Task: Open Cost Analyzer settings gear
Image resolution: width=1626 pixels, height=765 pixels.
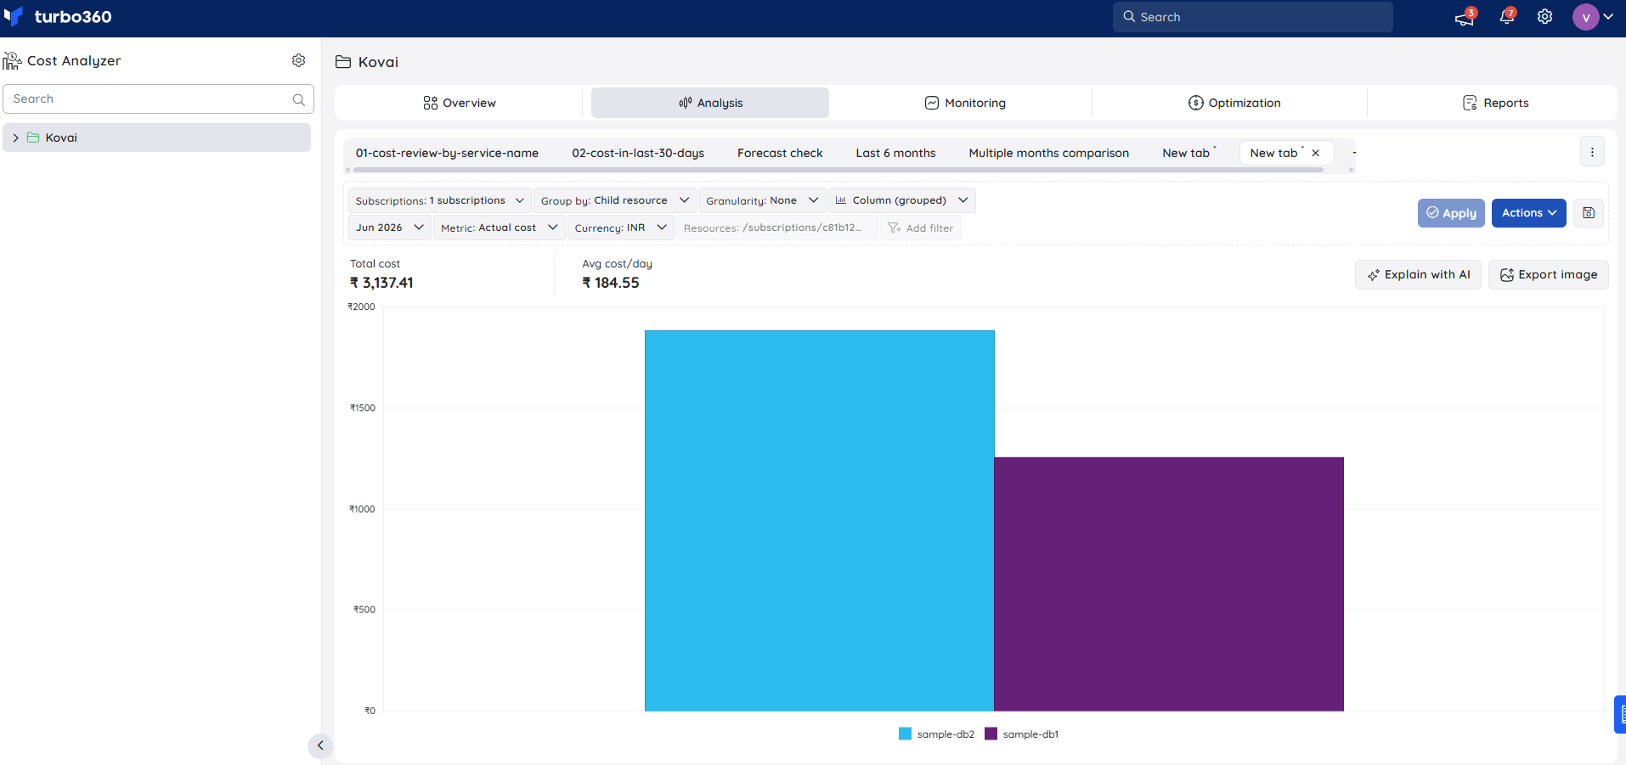Action: [298, 60]
